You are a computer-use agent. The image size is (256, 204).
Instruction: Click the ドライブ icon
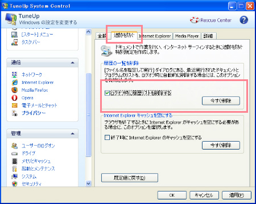pos(15,154)
